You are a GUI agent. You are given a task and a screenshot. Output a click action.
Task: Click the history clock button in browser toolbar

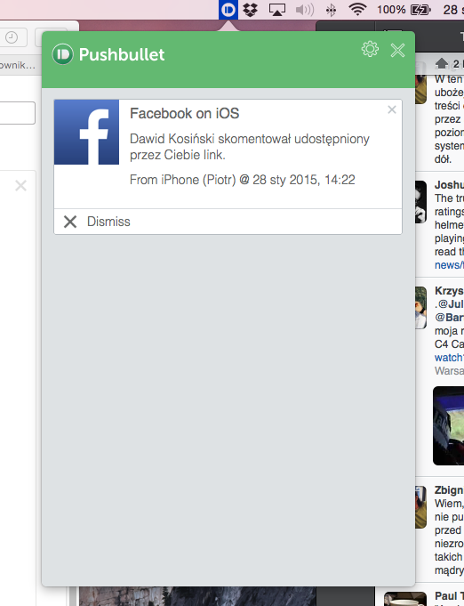tap(12, 37)
